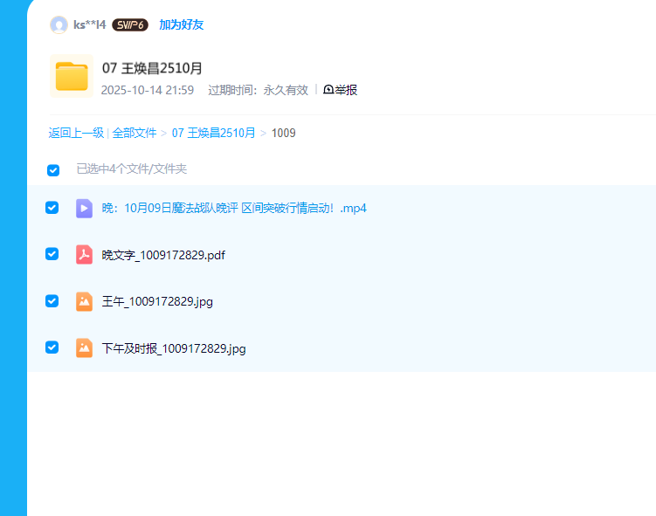The image size is (656, 516).
Task: Click the user avatar icon for ks**l4
Action: click(59, 24)
